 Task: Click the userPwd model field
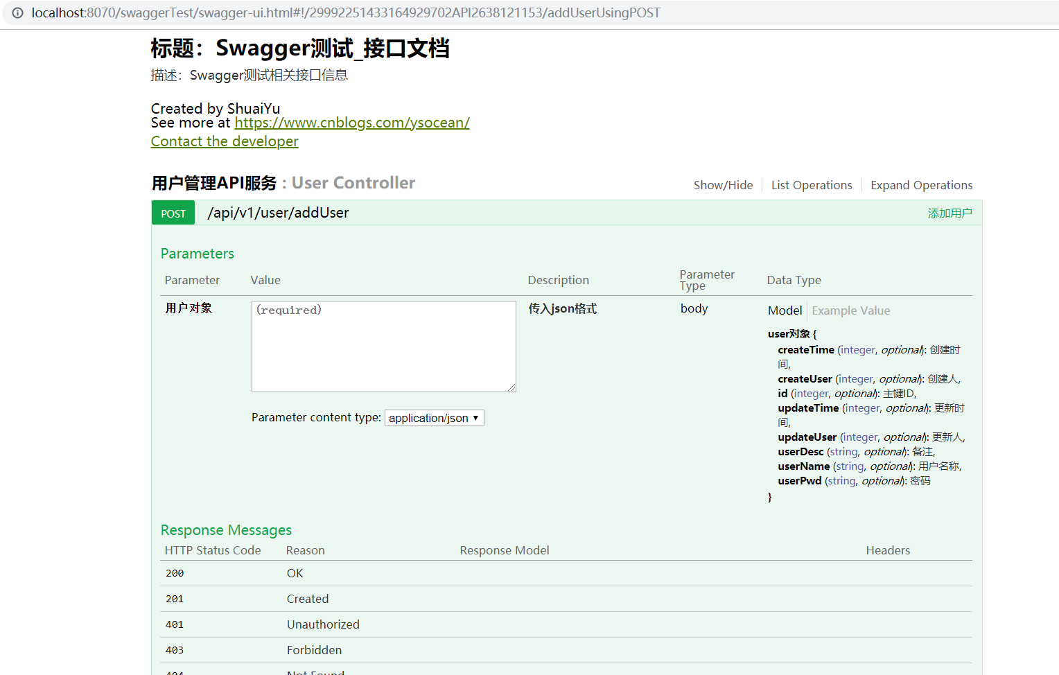coord(799,481)
